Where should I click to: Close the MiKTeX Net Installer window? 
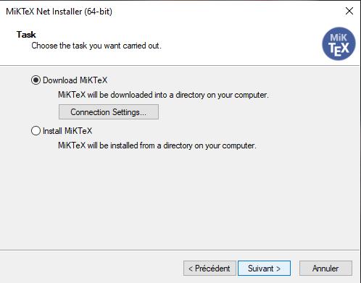click(x=349, y=11)
